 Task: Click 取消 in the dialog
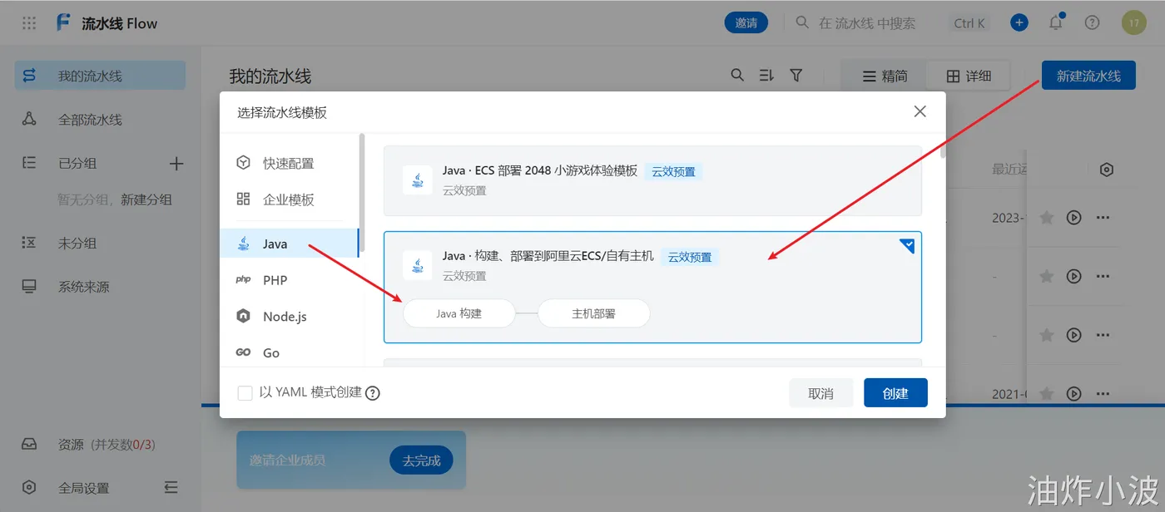click(x=821, y=393)
